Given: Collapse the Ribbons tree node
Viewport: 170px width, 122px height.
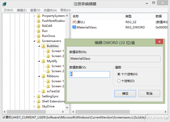Looking at the screenshot, I should (x=39, y=76).
